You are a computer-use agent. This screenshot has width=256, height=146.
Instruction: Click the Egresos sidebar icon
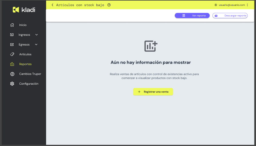pos(12,44)
